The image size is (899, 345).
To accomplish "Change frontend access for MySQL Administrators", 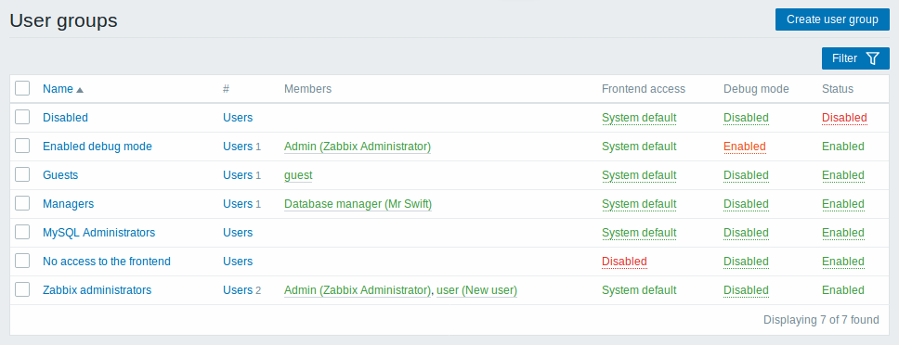I will pos(639,233).
